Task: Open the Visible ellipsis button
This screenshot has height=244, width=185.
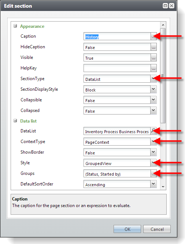Action: tap(153, 57)
